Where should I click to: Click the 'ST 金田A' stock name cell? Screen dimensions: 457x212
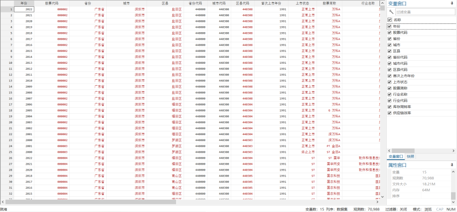pyautogui.click(x=329, y=152)
